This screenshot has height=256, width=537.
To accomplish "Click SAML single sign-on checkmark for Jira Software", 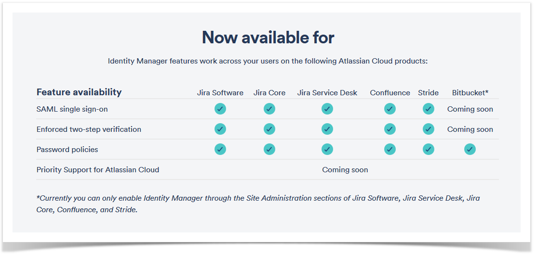I will coord(220,109).
